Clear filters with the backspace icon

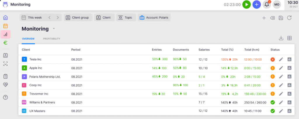coord(272,18)
